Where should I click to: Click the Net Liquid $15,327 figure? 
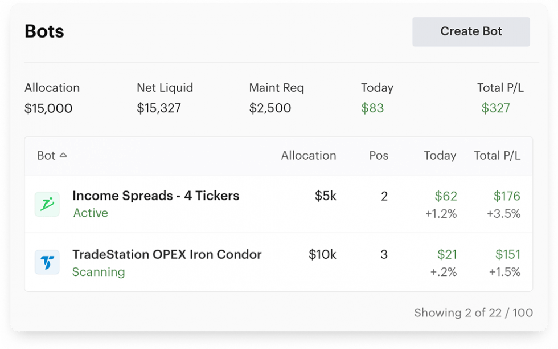pyautogui.click(x=165, y=108)
